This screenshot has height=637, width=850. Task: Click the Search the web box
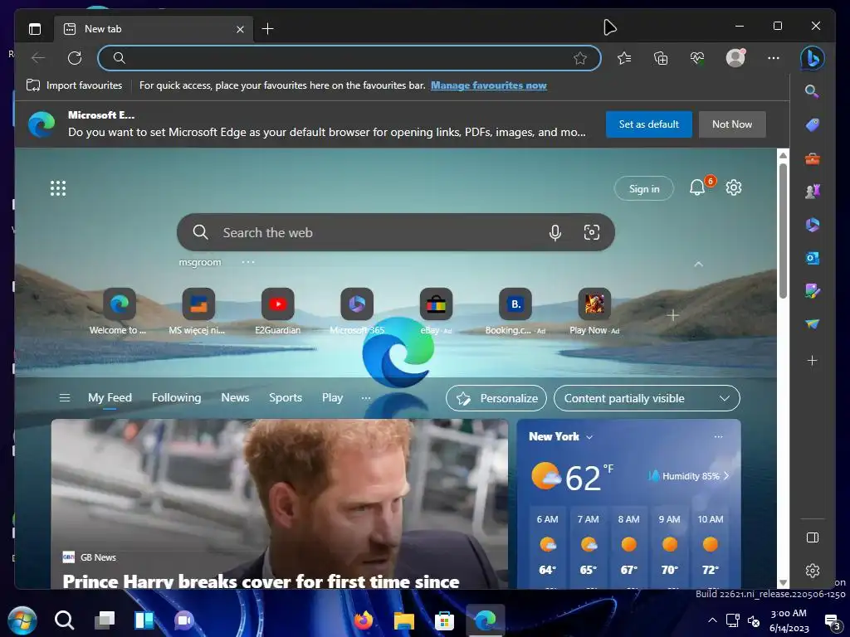[396, 232]
